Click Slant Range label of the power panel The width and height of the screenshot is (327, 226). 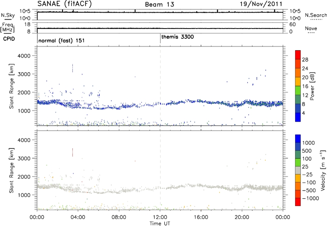[11, 86]
